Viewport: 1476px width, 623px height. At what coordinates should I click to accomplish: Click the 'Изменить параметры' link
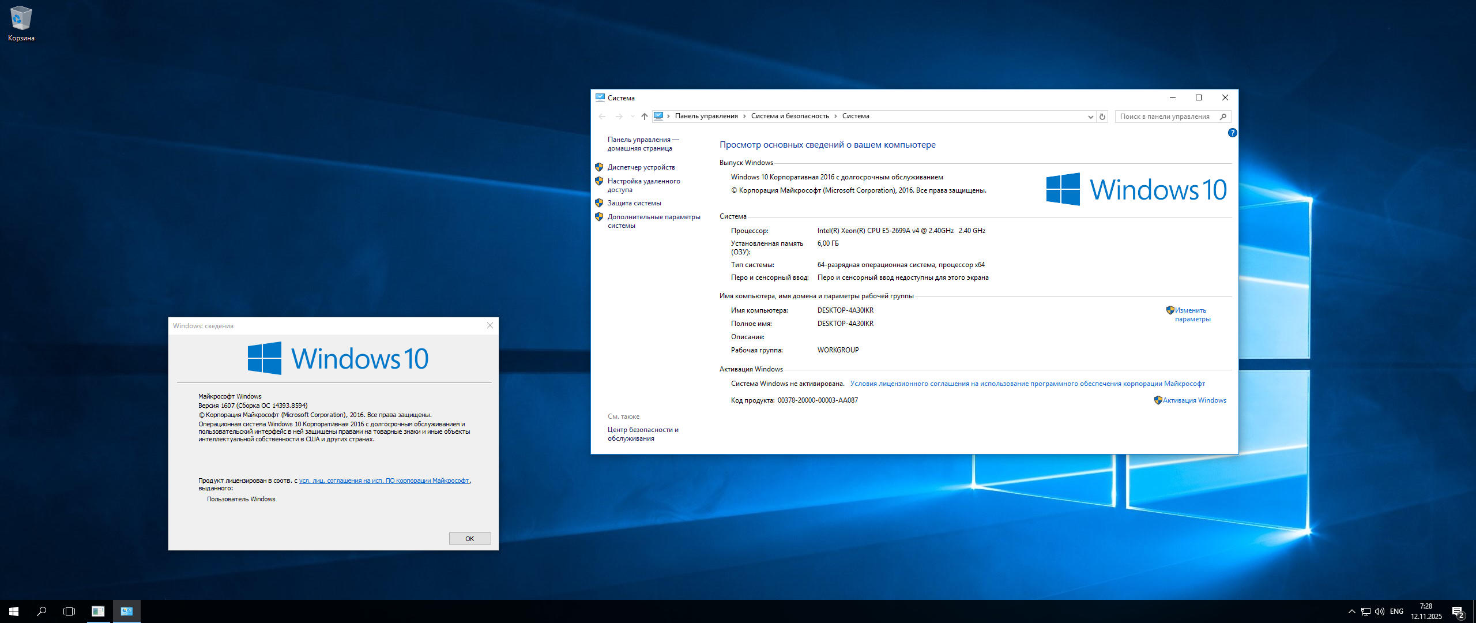[1192, 314]
